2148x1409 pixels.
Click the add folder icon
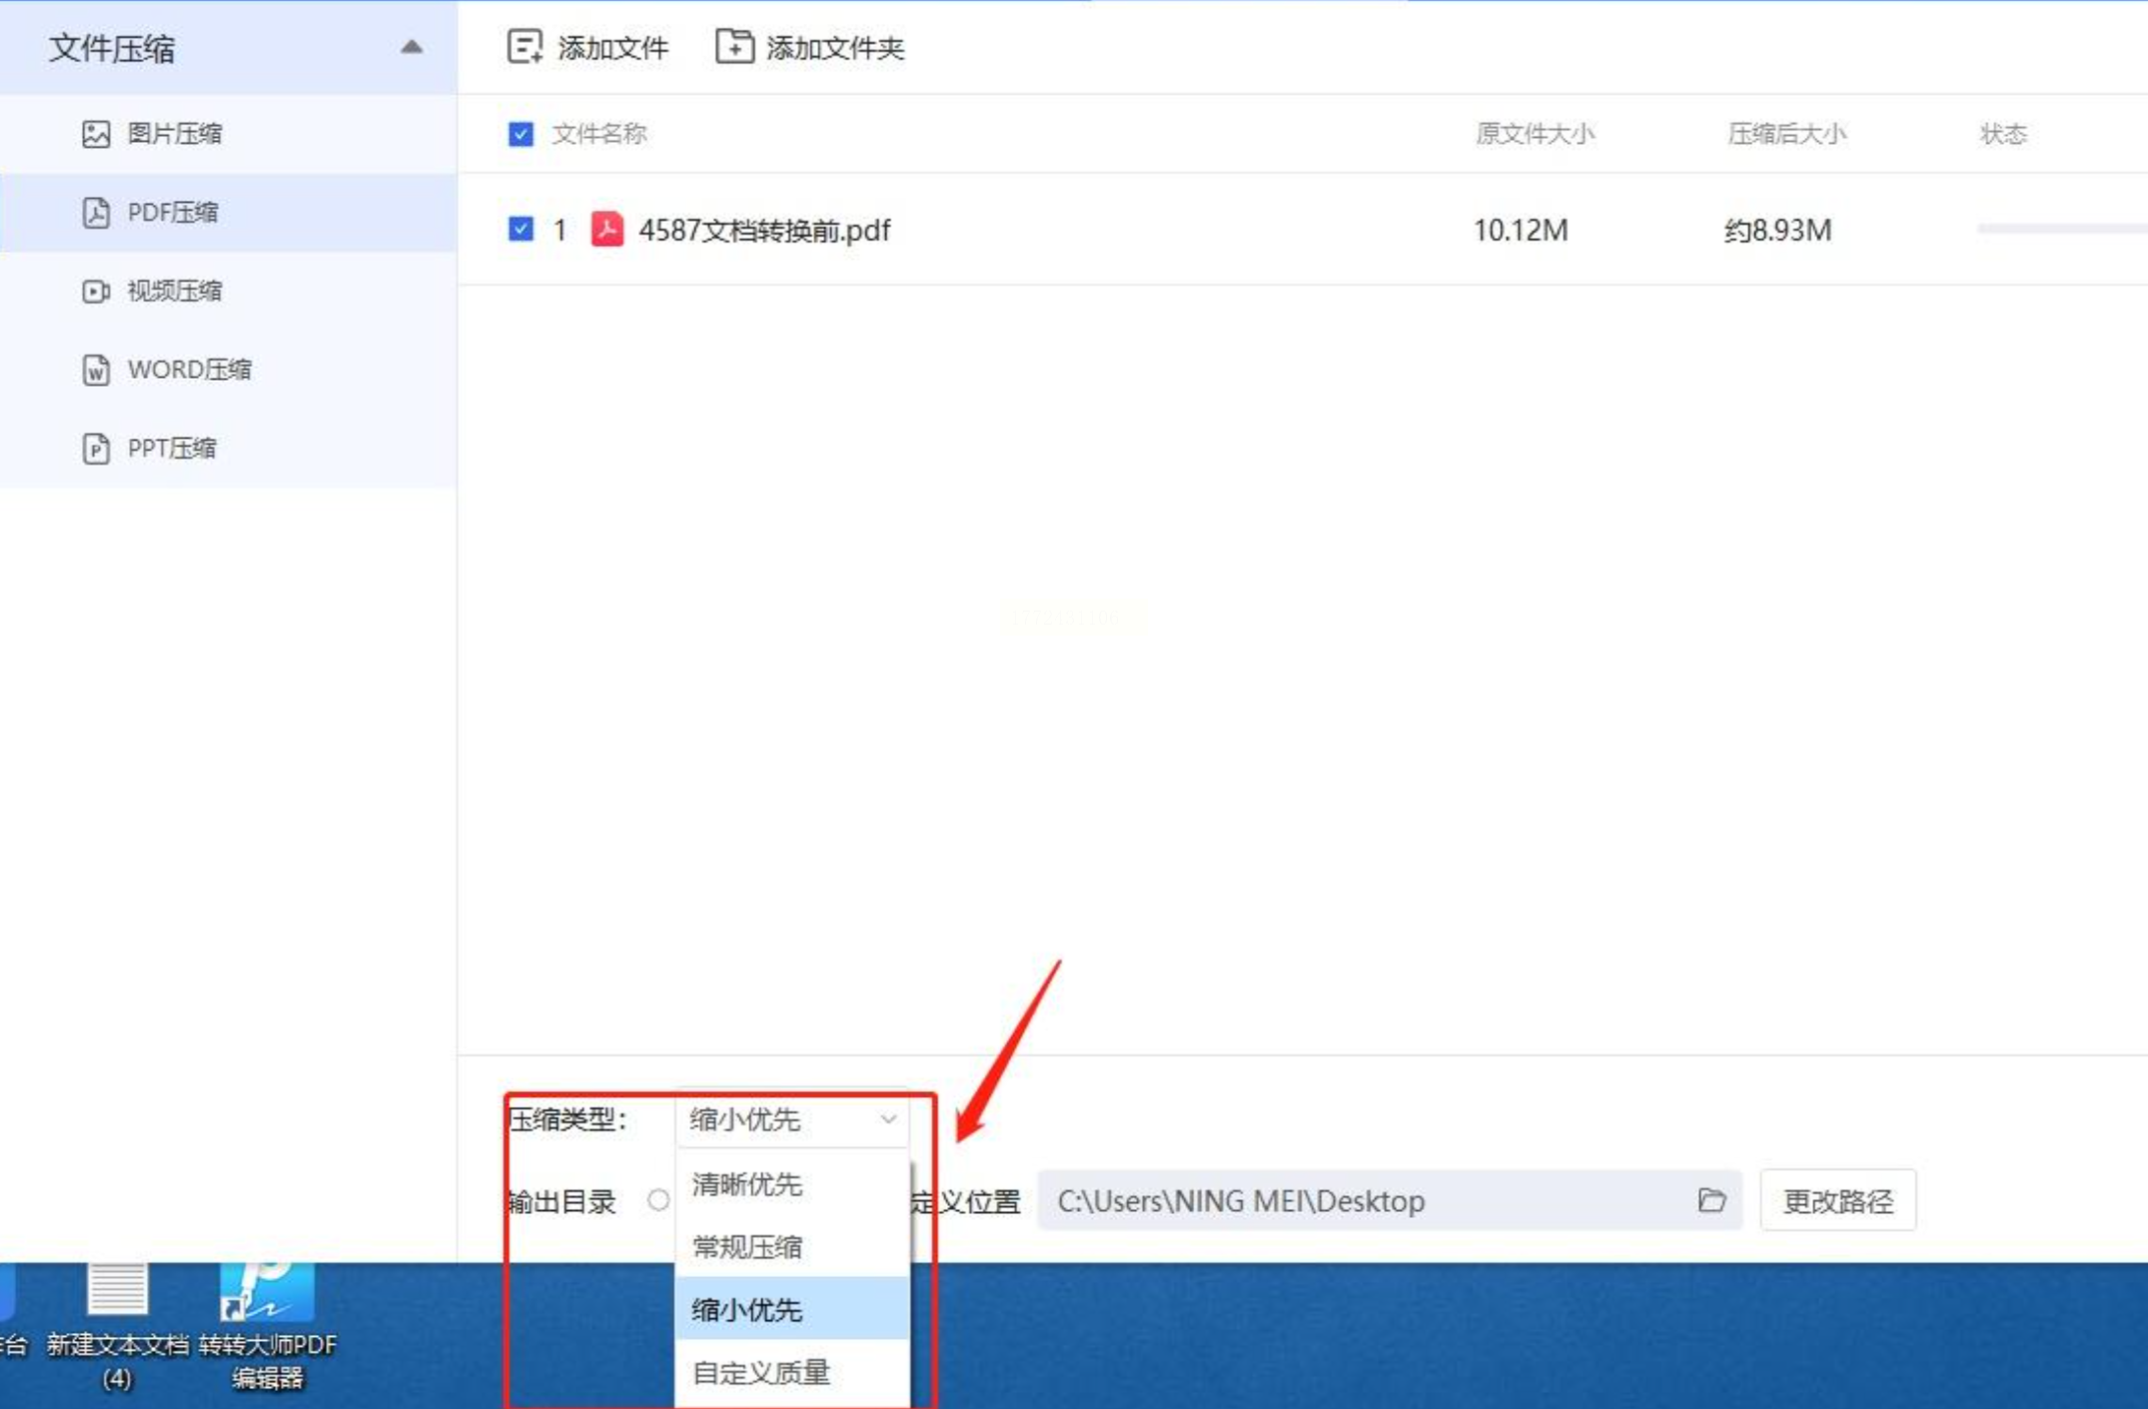click(x=733, y=47)
